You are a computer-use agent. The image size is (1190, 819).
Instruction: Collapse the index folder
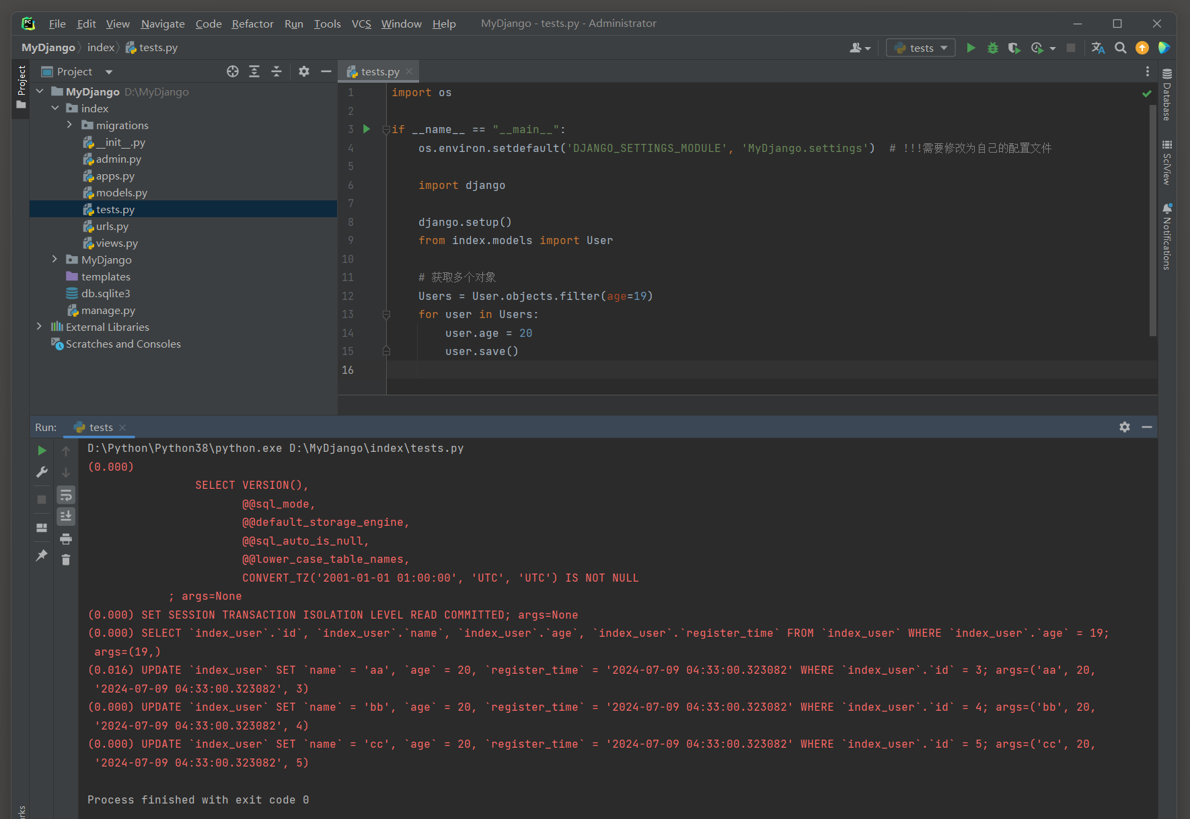[55, 108]
